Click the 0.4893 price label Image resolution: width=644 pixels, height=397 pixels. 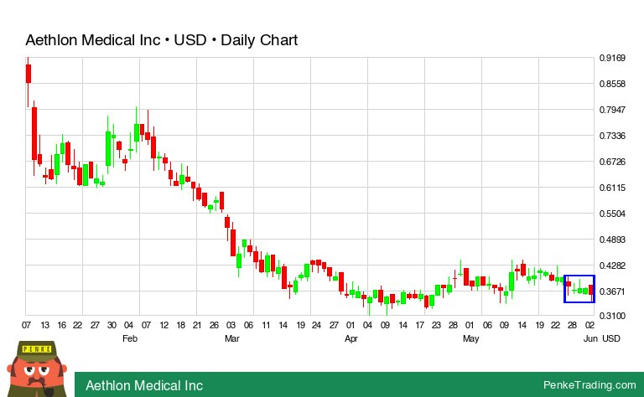(612, 239)
